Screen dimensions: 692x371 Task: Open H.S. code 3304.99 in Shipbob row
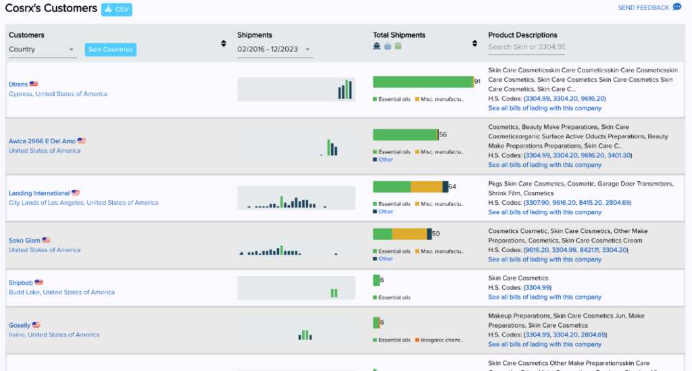pos(537,288)
